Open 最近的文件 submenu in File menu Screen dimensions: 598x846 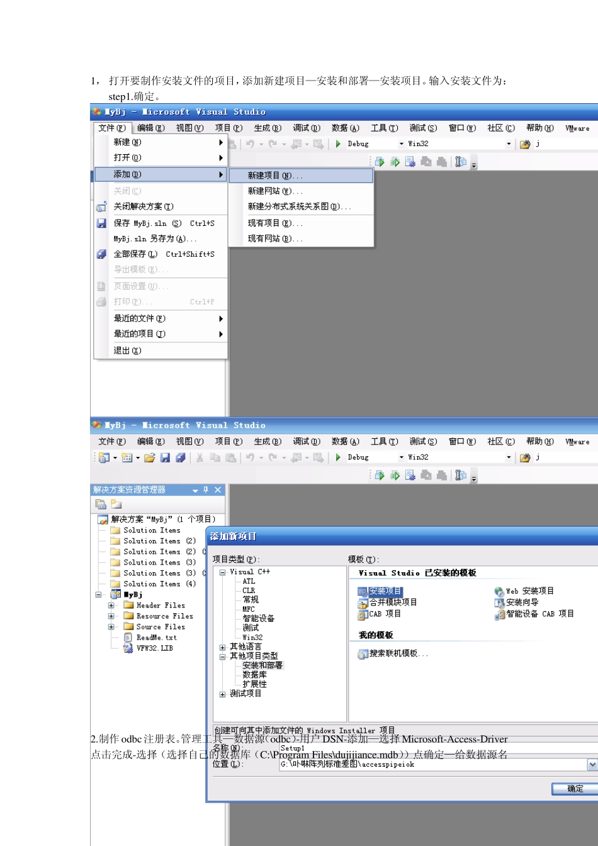161,319
